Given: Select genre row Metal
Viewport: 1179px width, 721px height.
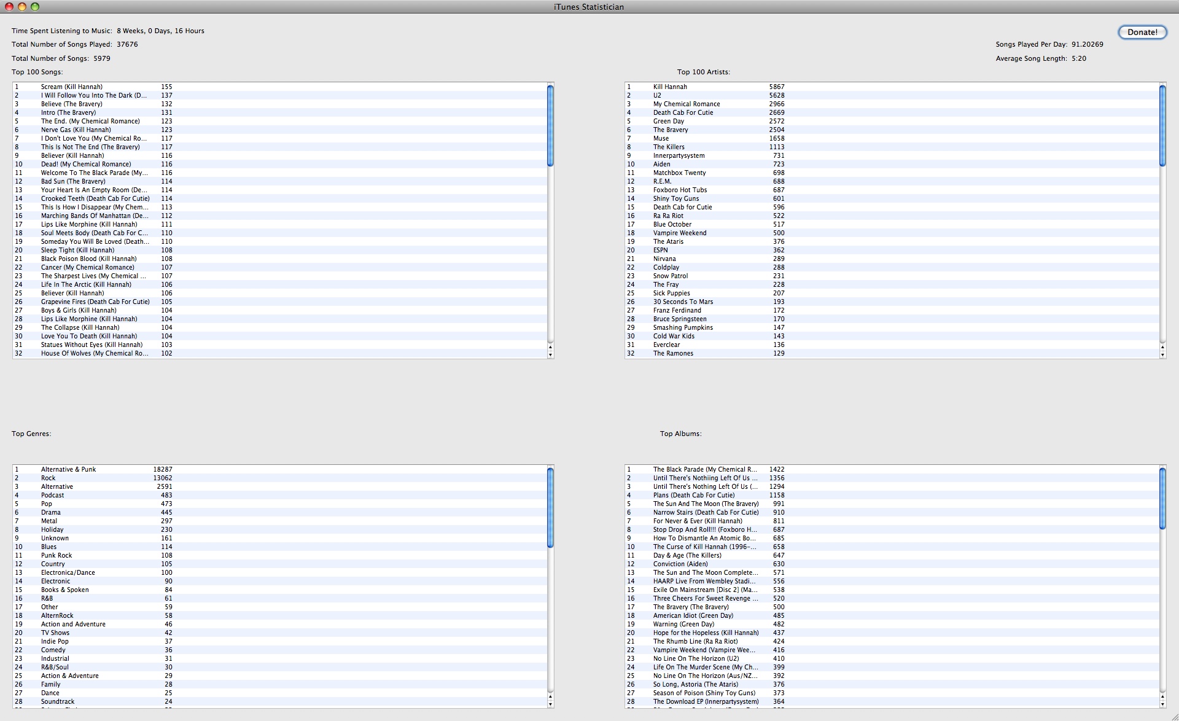Looking at the screenshot, I should point(279,521).
